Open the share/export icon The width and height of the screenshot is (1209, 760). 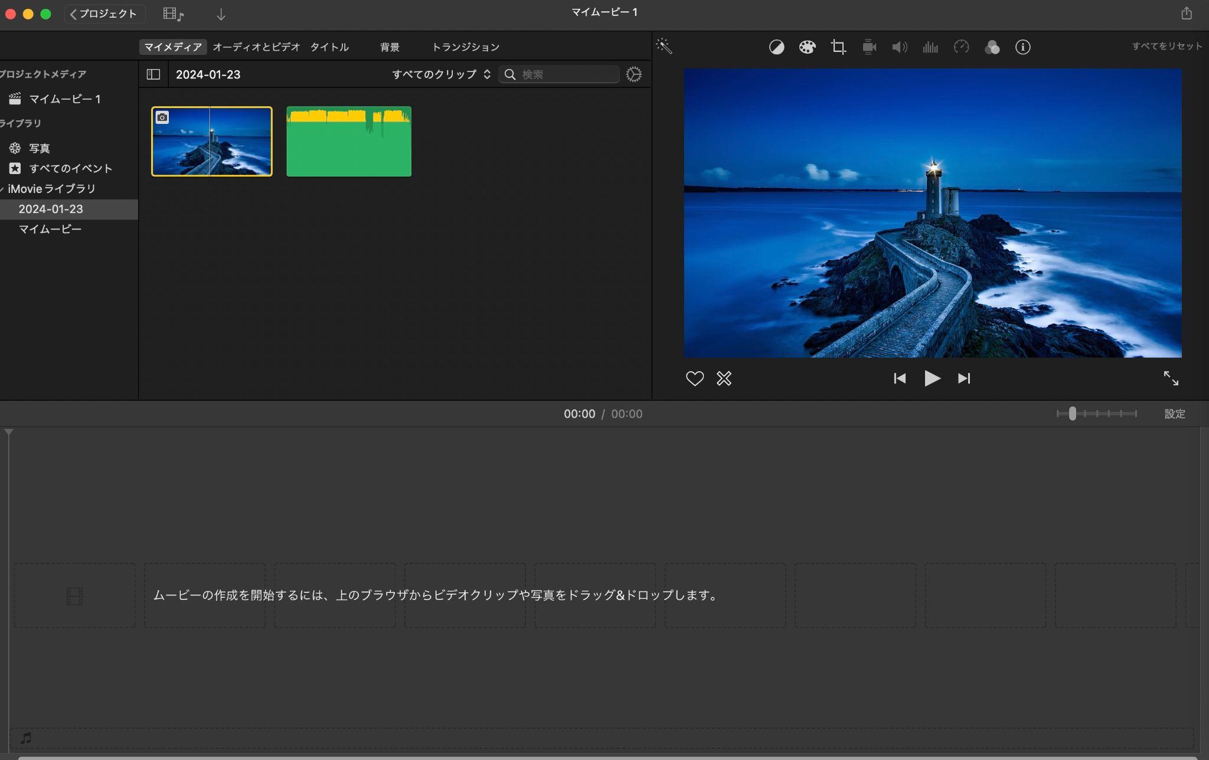1187,14
